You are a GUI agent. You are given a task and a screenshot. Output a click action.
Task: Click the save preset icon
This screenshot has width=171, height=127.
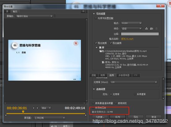147,28
